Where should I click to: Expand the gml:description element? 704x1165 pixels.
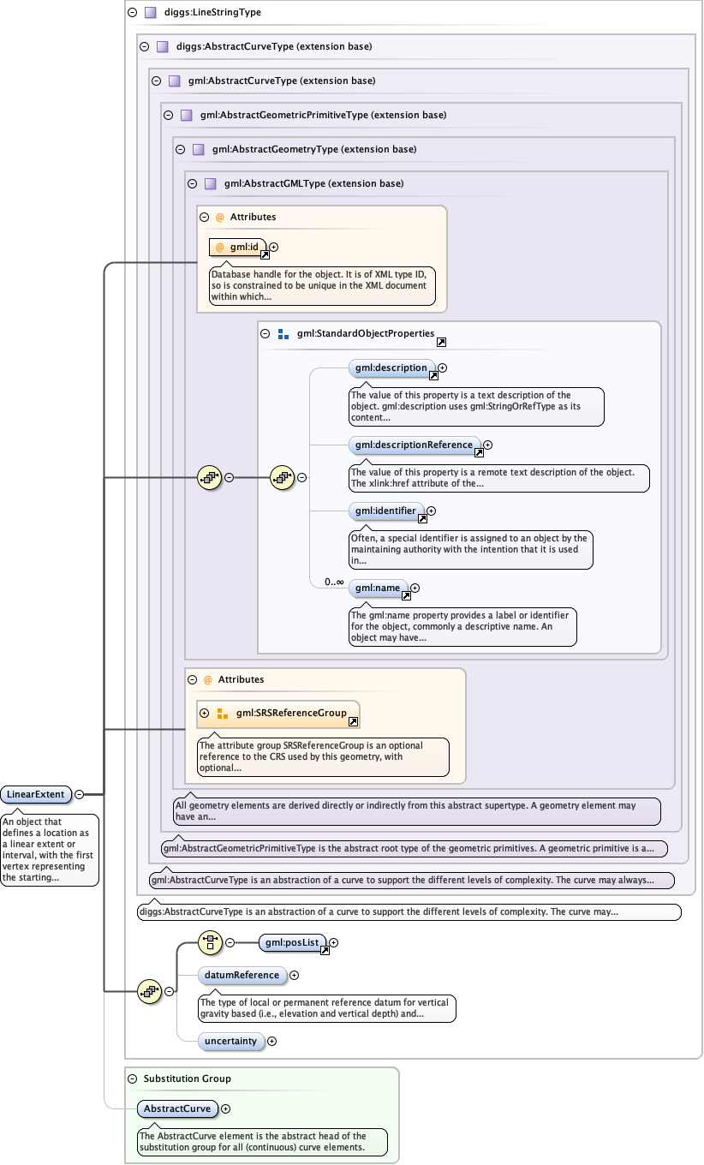click(x=443, y=368)
